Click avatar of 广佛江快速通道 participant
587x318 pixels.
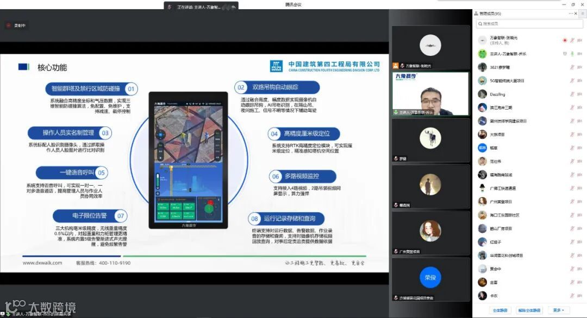[483, 188]
